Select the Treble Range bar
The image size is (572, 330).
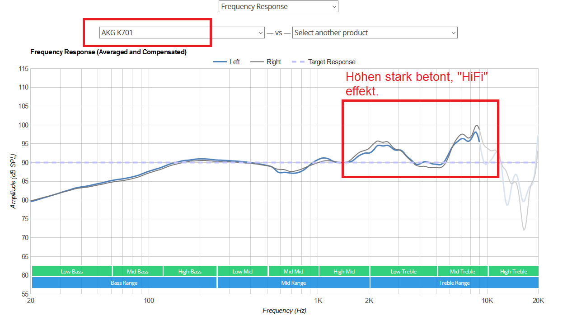[x=455, y=283]
